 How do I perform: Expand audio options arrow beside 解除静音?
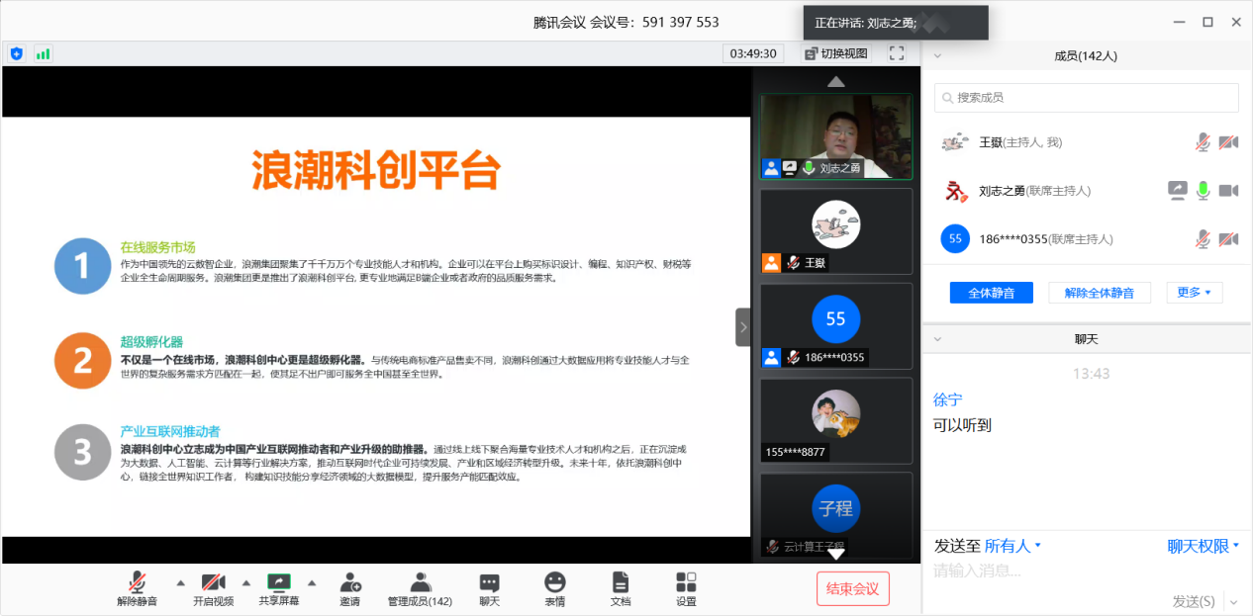180,582
